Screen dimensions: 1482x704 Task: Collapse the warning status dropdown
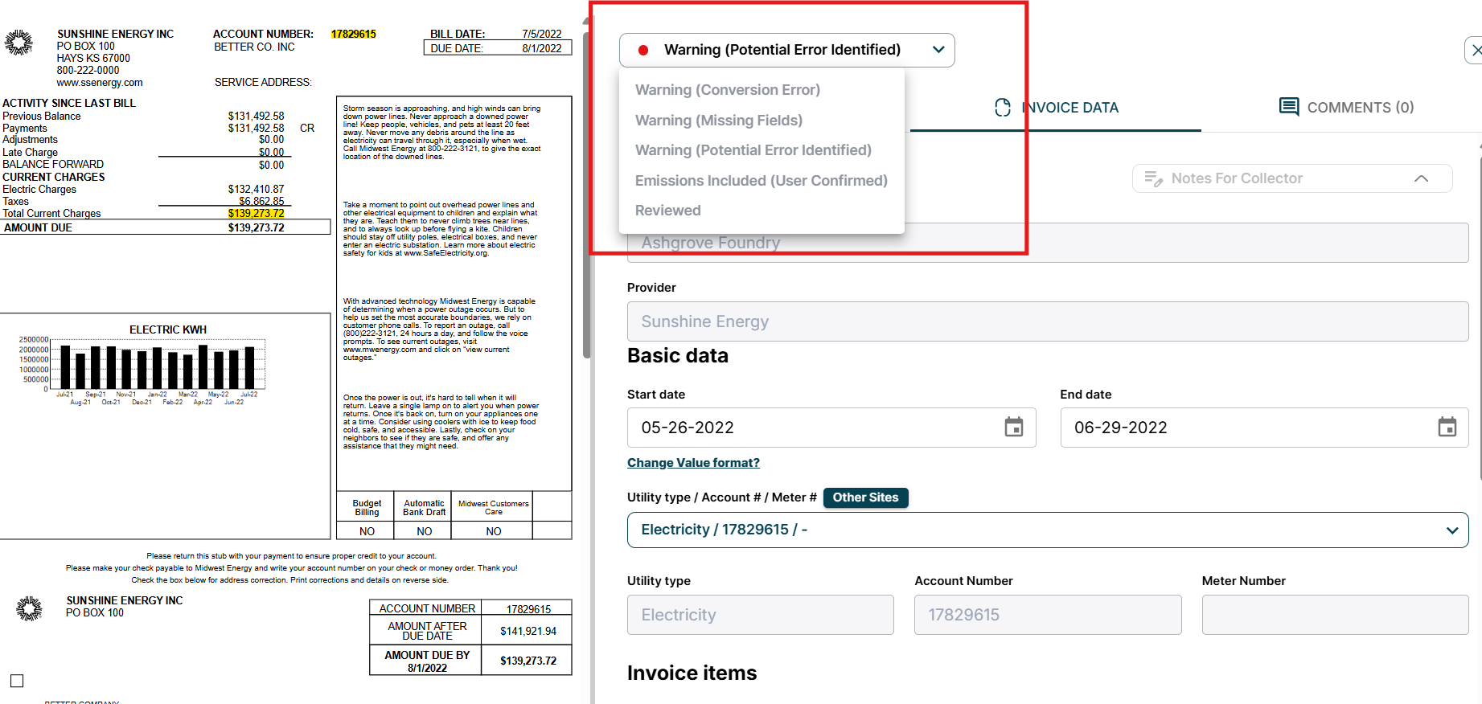pyautogui.click(x=938, y=50)
